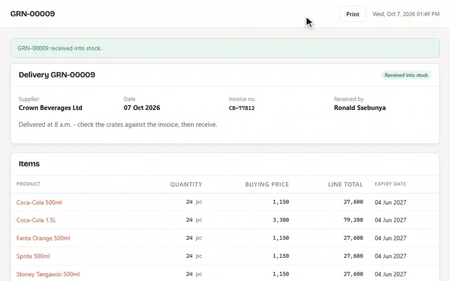Click the Sprite 500ml buying price 1,150
This screenshot has height=281, width=450.
tap(281, 256)
